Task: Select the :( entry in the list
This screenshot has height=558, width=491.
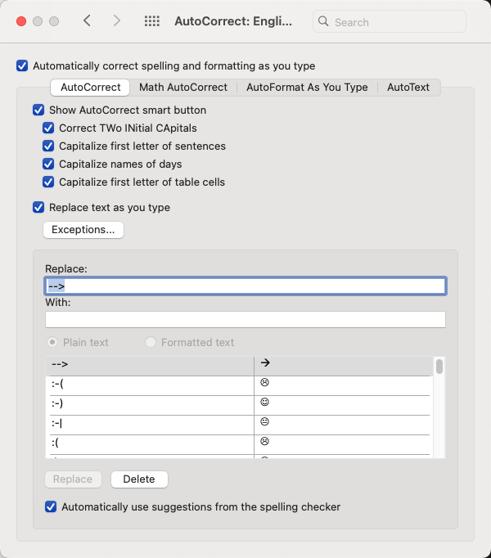Action: [x=150, y=443]
